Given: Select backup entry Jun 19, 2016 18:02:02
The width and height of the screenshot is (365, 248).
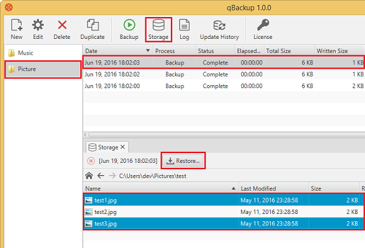Looking at the screenshot, I should [224, 74].
